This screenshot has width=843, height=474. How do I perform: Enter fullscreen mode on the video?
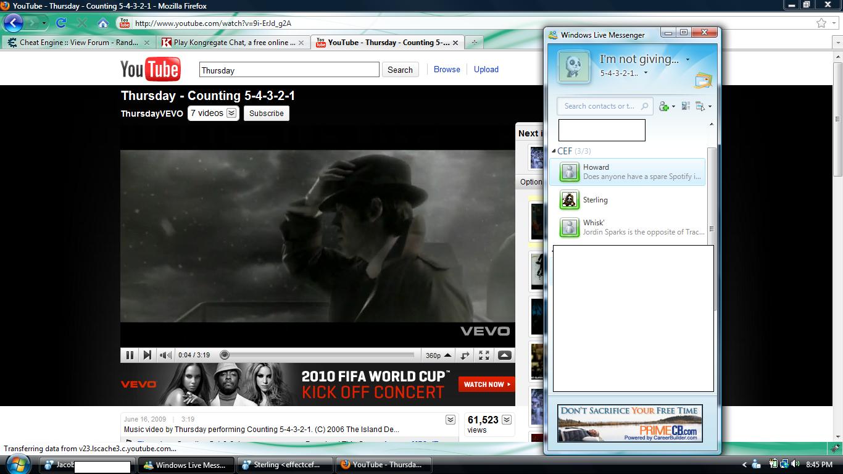point(484,355)
